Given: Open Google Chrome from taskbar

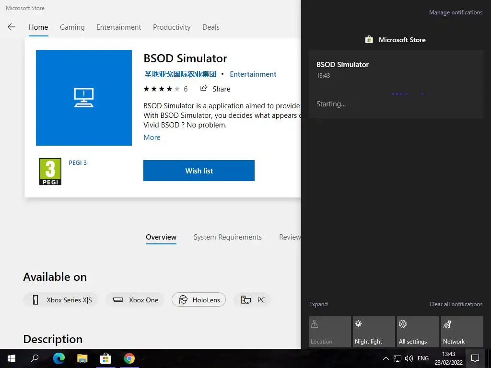Looking at the screenshot, I should click(x=129, y=358).
